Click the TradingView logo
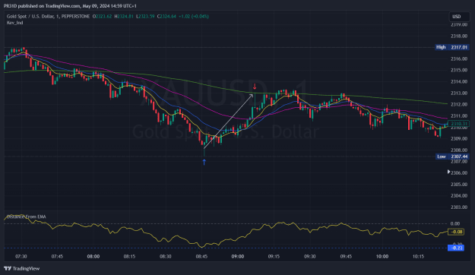This screenshot has height=275, width=475. 22,268
